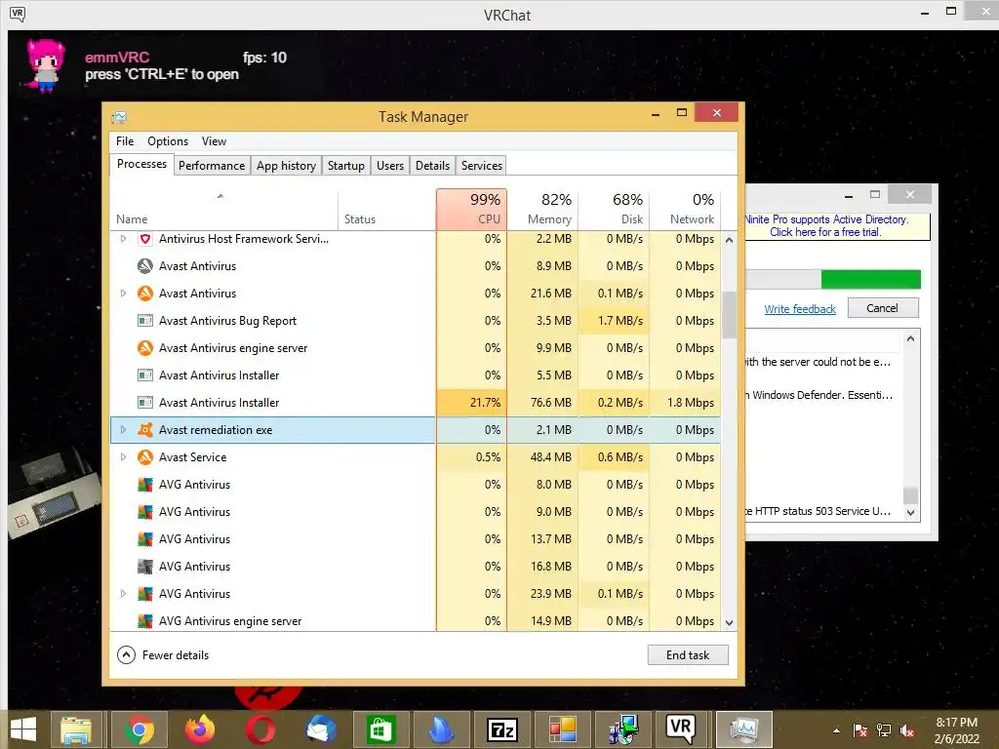The height and width of the screenshot is (749, 999).
Task: Click the AVG Antivirus icon using 8.0 MB
Action: (x=145, y=485)
